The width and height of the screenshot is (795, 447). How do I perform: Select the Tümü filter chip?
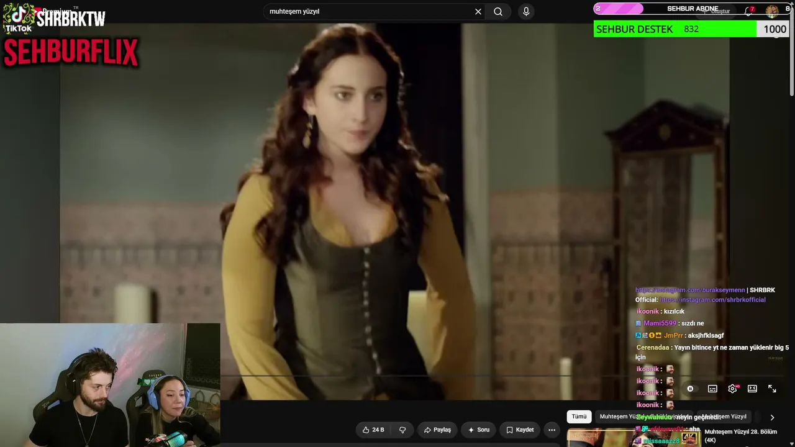[579, 417]
